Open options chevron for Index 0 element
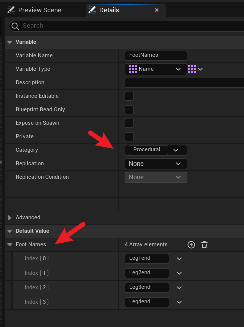 coord(179,259)
